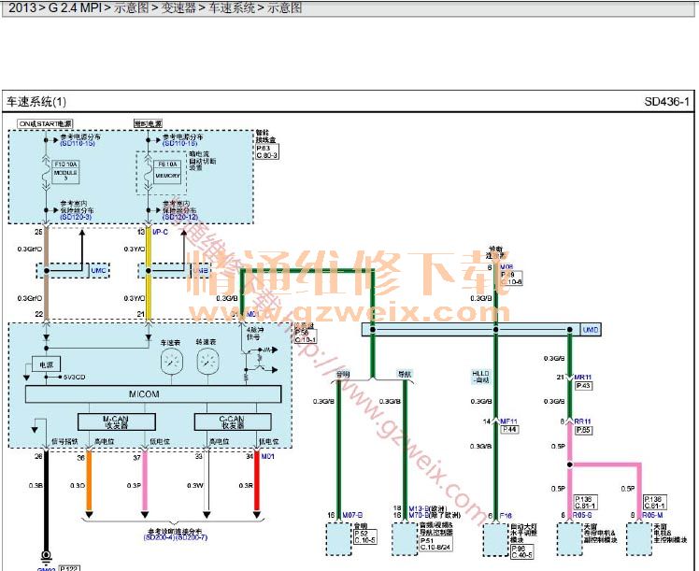Open the 车速系统 breadcrumb level
Screen dimensions: 699x571
tap(232, 7)
